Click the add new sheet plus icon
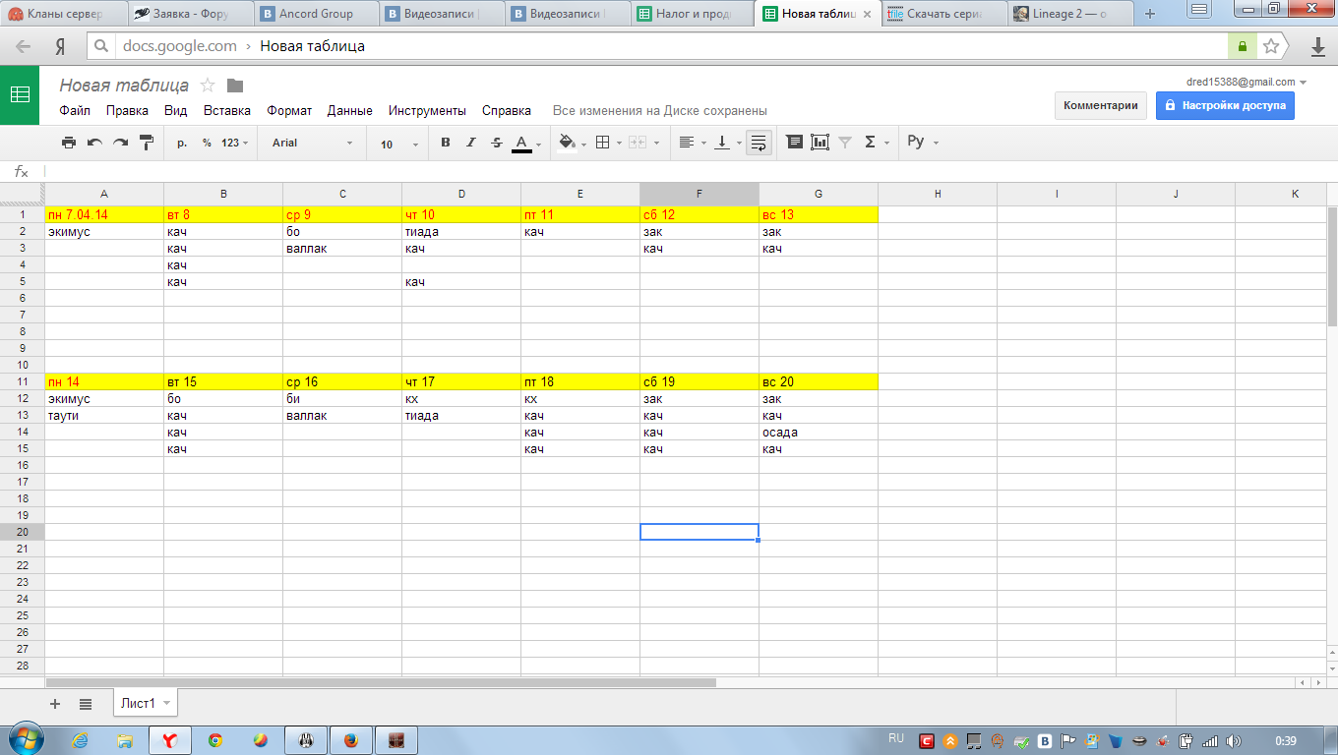Screen dimensions: 1338x755 click(x=55, y=704)
